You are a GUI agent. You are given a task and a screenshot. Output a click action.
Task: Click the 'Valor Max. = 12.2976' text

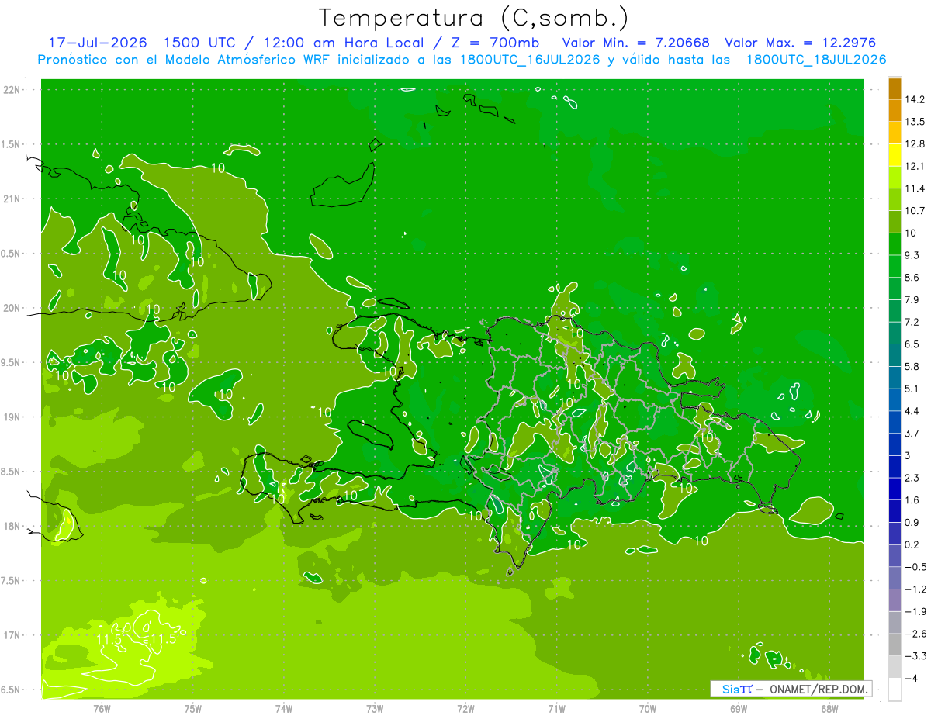point(800,43)
